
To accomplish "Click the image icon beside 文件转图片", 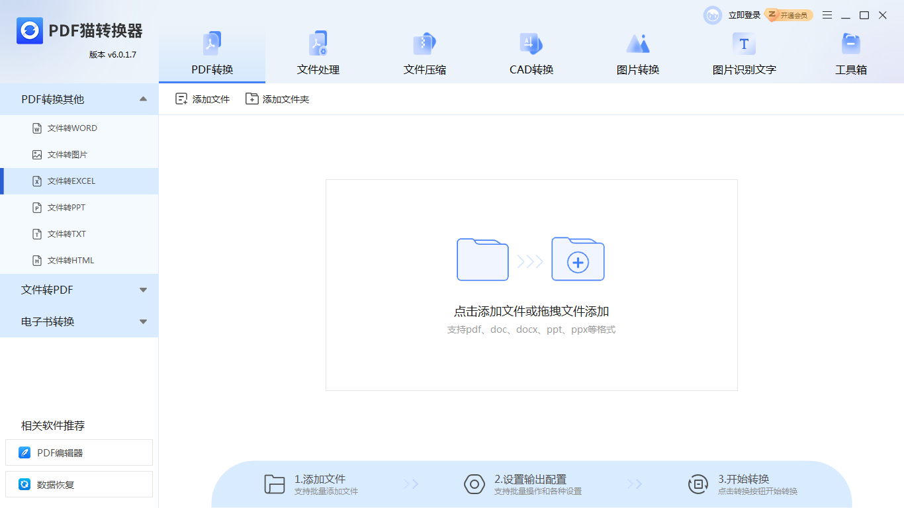I will click(37, 155).
